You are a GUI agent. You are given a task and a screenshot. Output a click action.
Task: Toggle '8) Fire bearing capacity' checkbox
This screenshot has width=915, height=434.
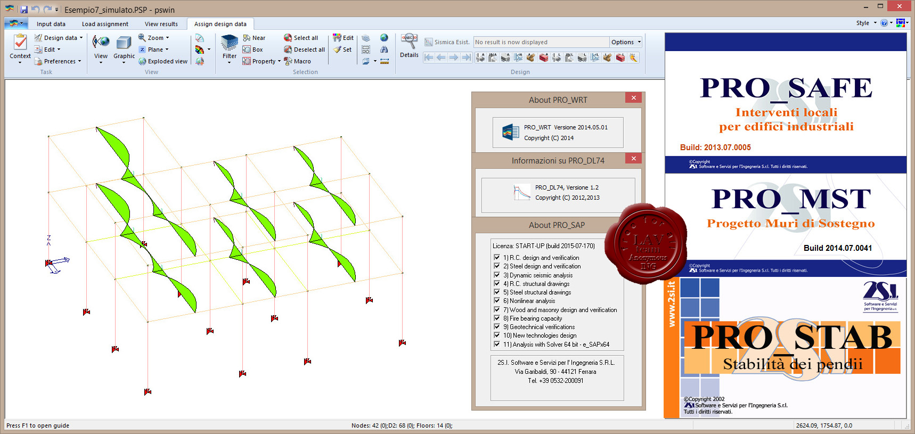(497, 318)
